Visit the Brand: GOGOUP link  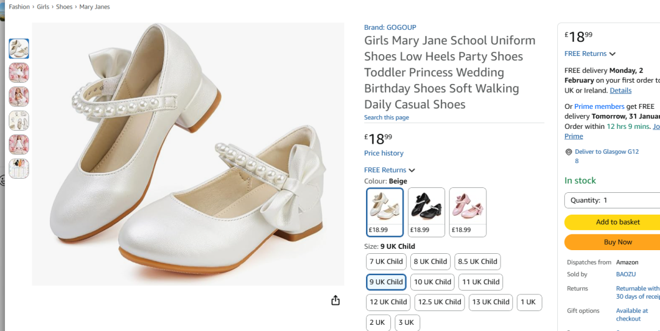pyautogui.click(x=390, y=27)
